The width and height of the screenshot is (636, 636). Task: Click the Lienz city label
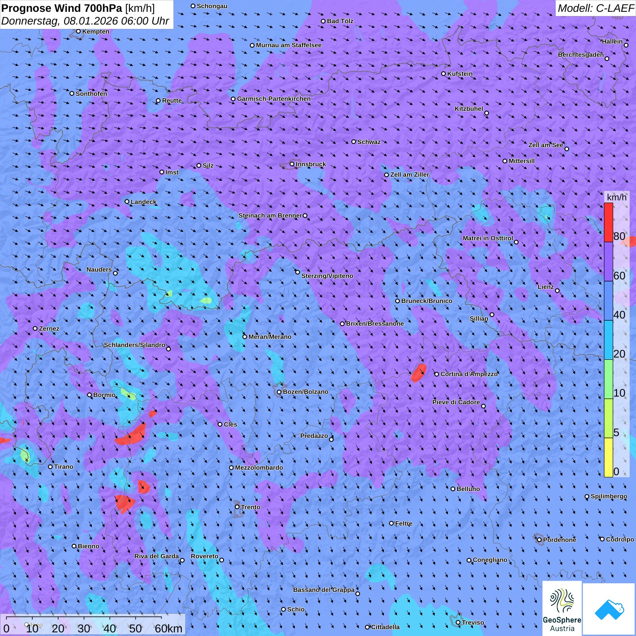(546, 287)
